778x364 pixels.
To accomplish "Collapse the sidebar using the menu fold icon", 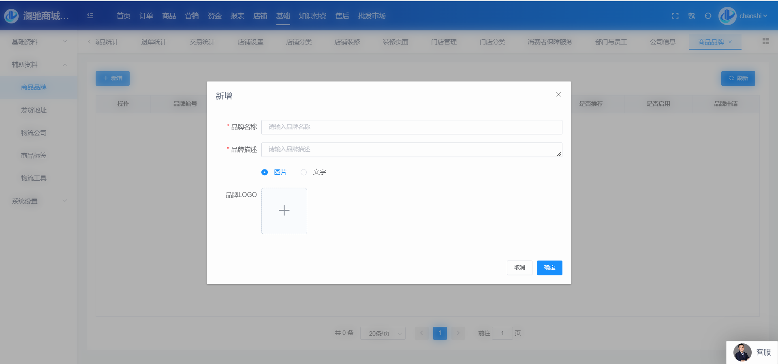I will point(90,16).
